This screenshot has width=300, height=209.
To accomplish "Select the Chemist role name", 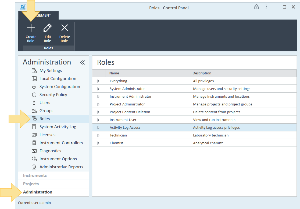I will (116, 143).
